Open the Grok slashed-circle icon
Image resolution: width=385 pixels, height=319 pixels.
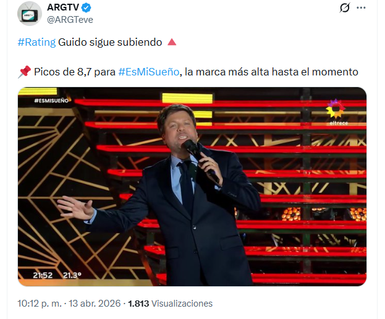(345, 7)
